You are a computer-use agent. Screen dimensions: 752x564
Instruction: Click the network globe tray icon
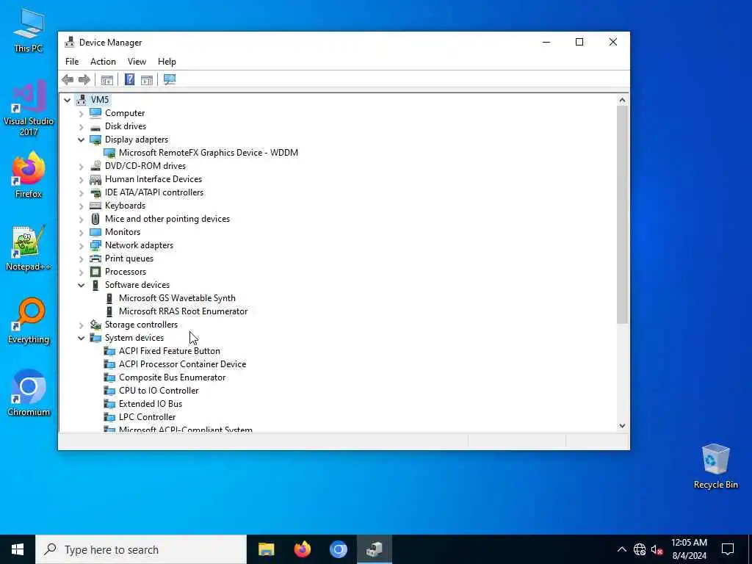point(640,549)
